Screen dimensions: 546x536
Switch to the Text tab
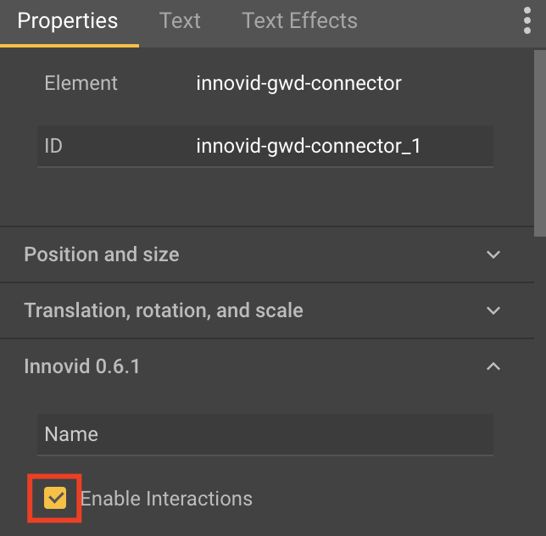[180, 21]
